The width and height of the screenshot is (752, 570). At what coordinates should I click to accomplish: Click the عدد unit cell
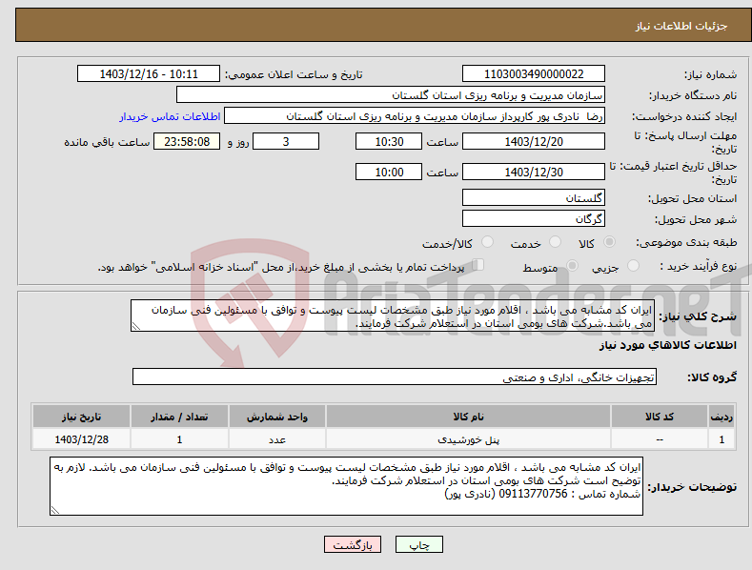click(x=277, y=439)
